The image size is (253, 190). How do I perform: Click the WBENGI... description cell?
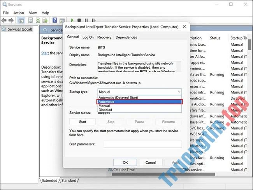[198, 134]
